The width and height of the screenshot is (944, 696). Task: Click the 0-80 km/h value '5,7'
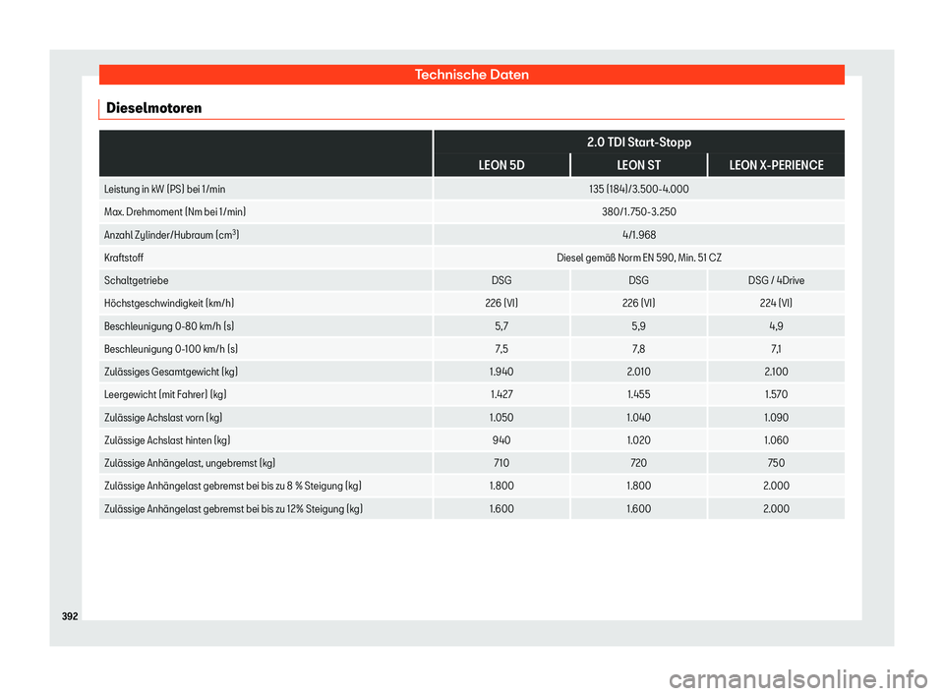[x=501, y=326]
